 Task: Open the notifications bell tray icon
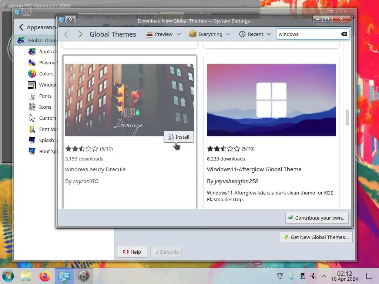pyautogui.click(x=280, y=276)
